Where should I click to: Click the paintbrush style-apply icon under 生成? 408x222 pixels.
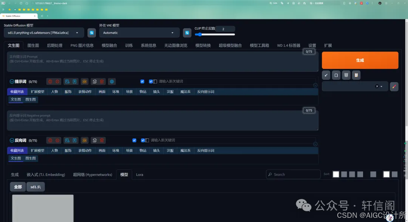394,86
